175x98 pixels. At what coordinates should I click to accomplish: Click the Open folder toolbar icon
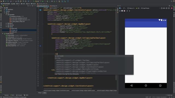(1, 1)
